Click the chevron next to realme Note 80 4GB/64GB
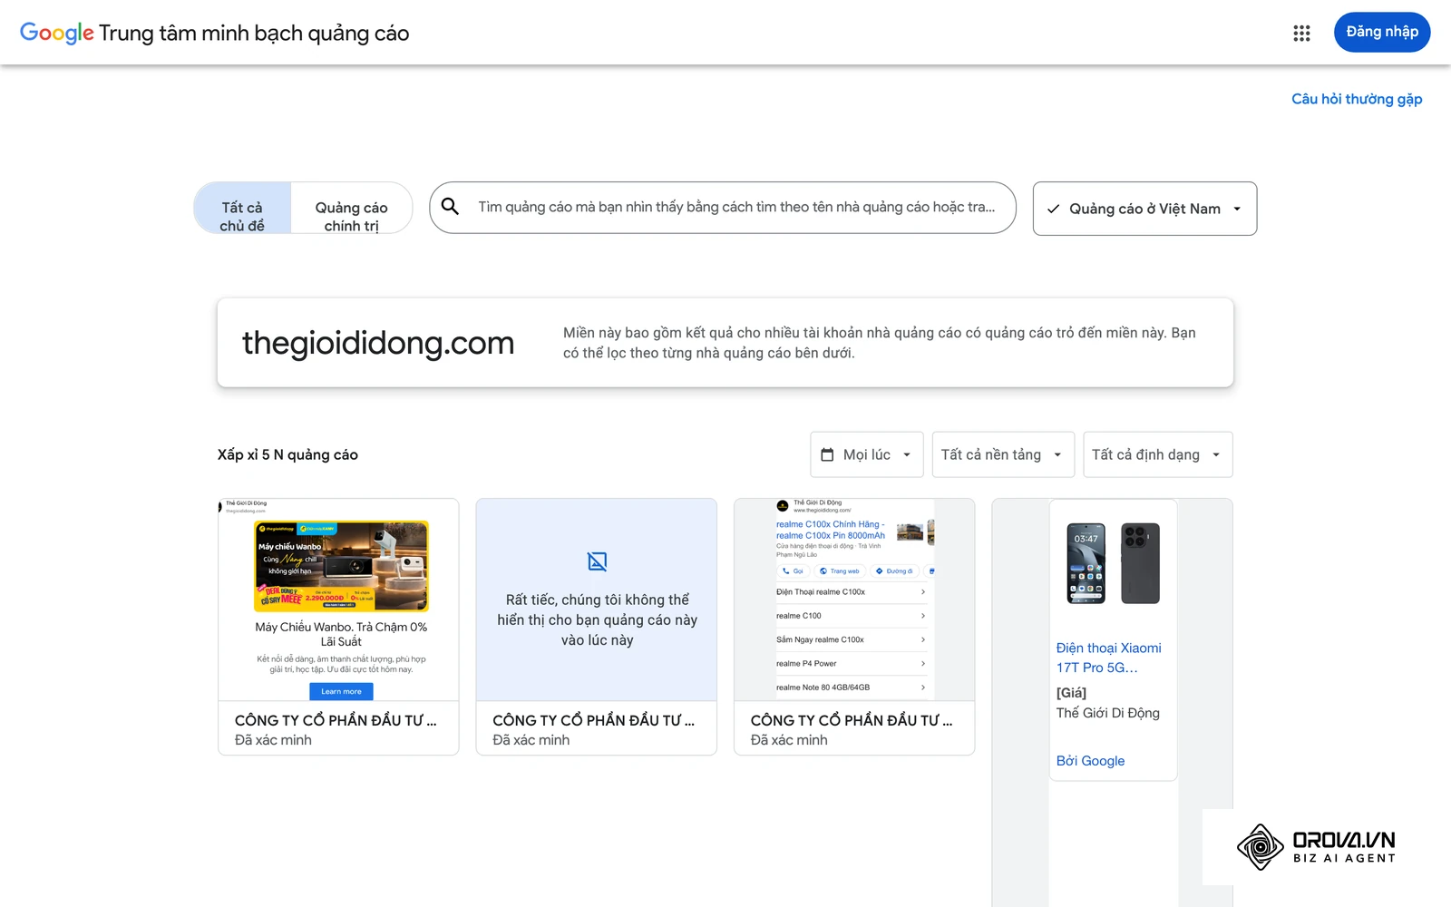This screenshot has height=907, width=1451. 923,688
